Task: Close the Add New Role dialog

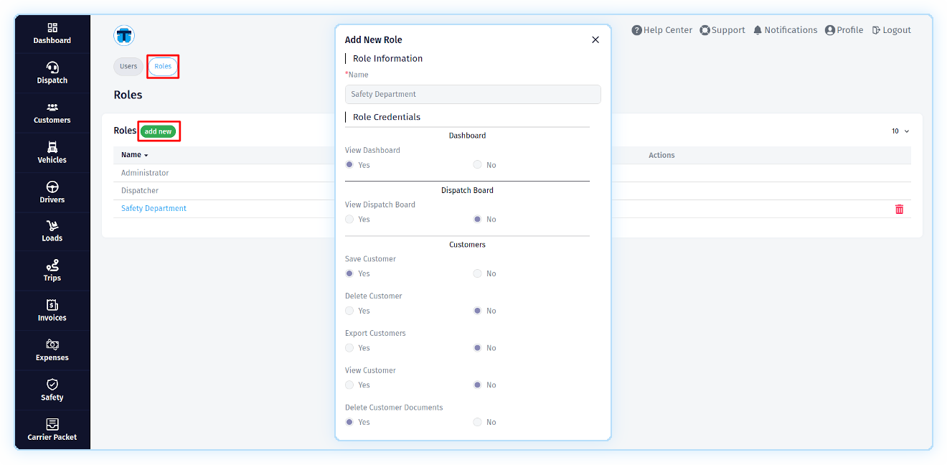Action: click(595, 40)
